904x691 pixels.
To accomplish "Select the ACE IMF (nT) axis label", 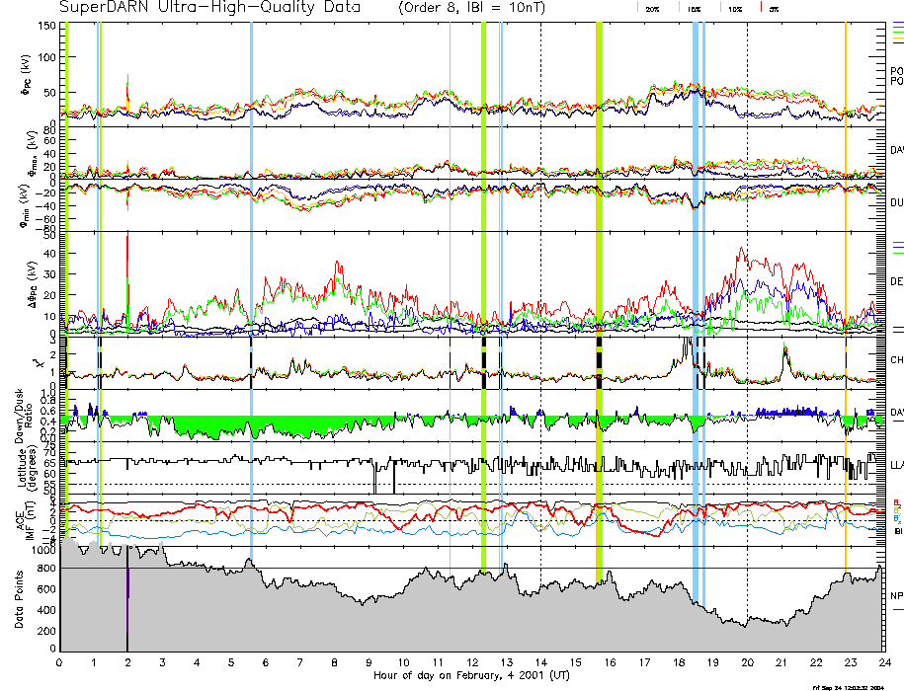I will 20,518.
